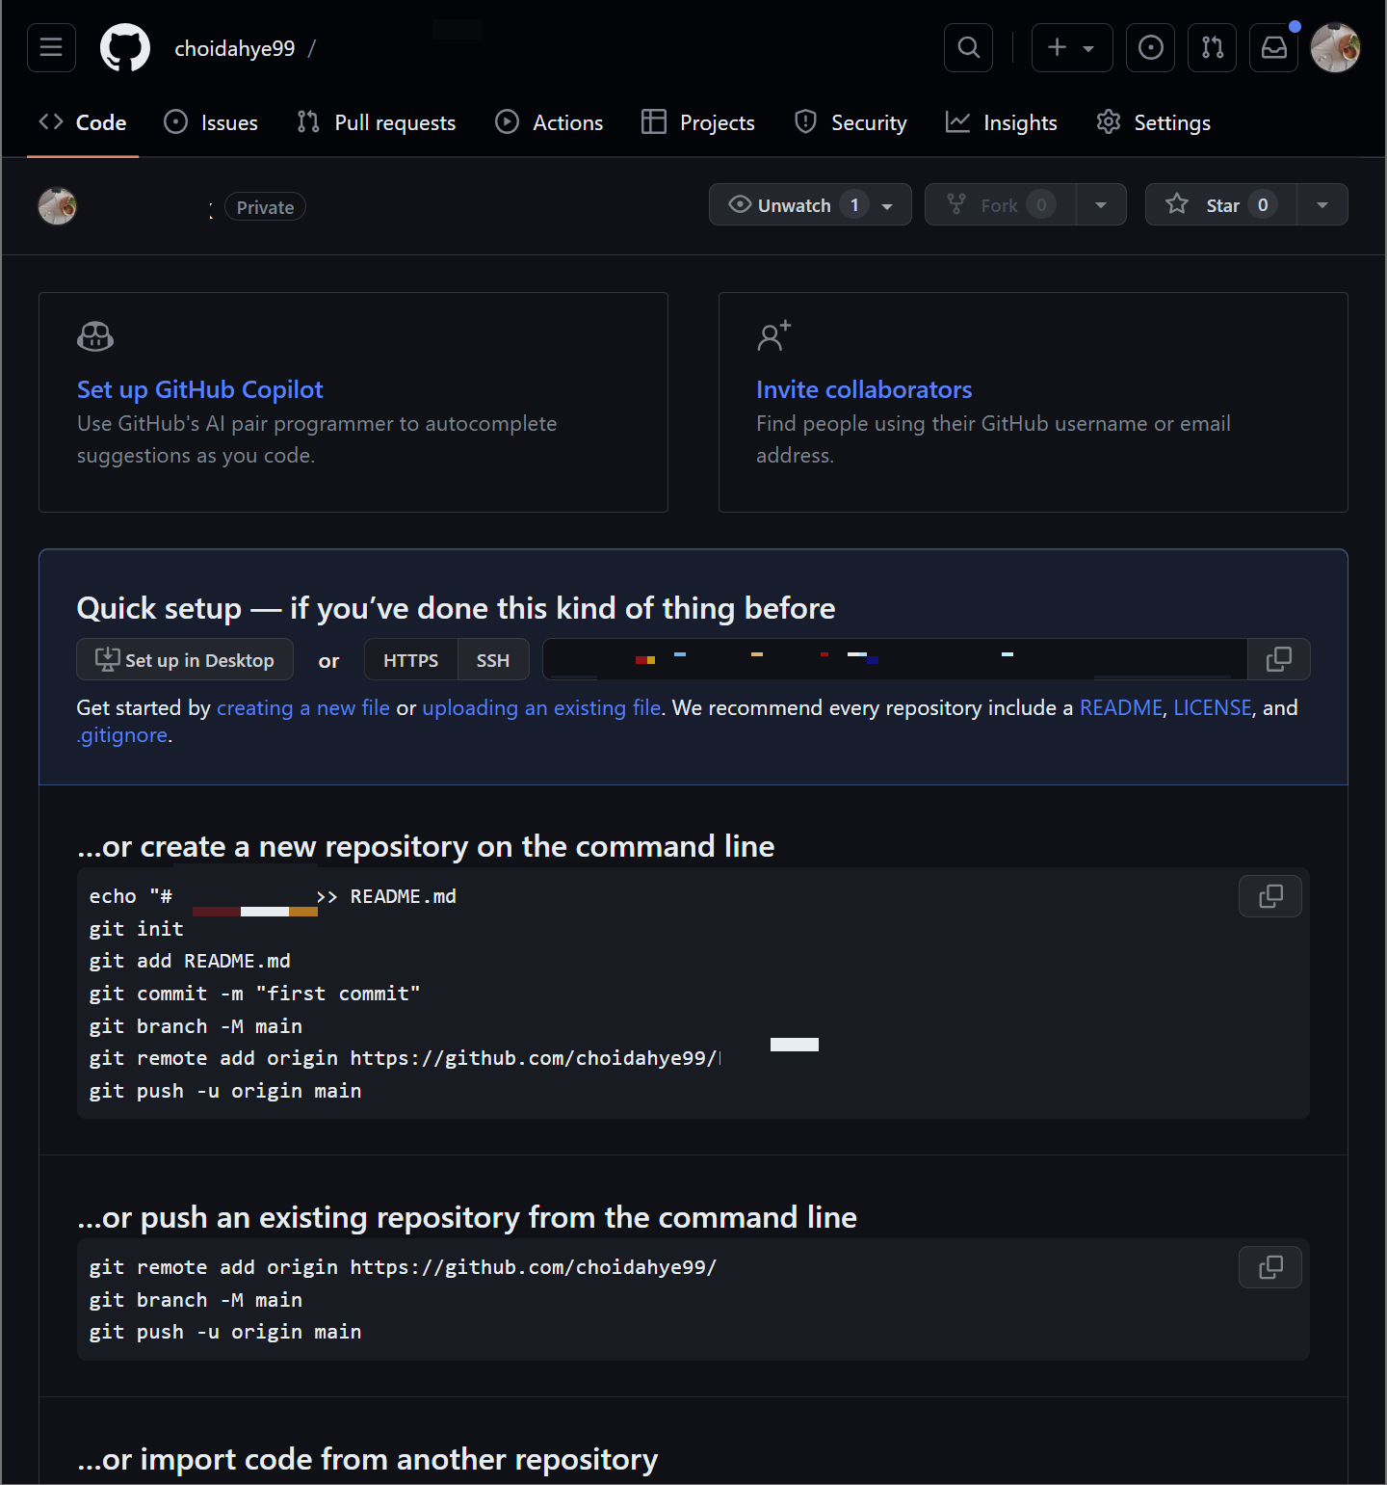
Task: Open the LICENSE link
Action: pyautogui.click(x=1213, y=707)
